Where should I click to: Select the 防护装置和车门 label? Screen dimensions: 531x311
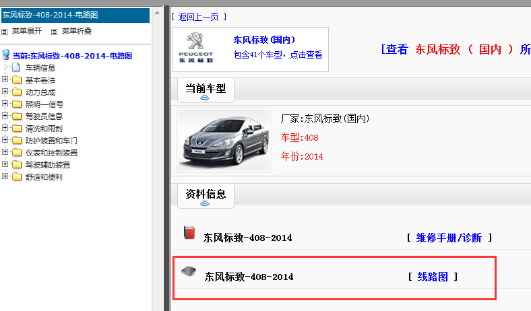pyautogui.click(x=51, y=141)
